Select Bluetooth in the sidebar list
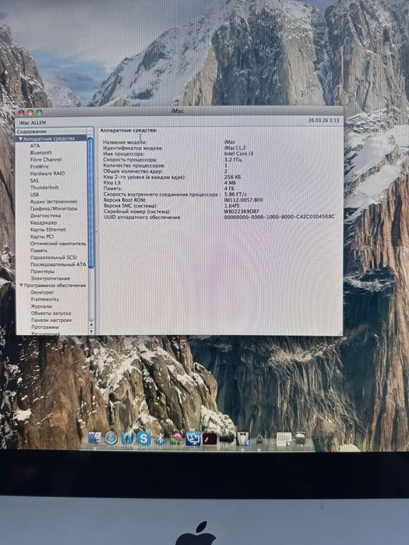Viewport: 409px width, 545px height. click(x=41, y=153)
